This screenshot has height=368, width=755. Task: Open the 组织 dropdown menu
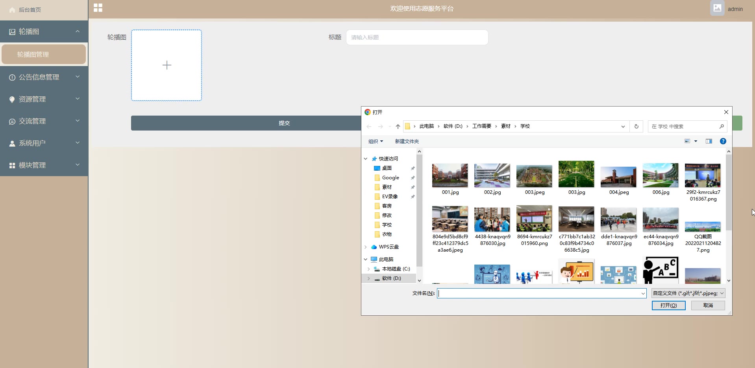point(376,142)
